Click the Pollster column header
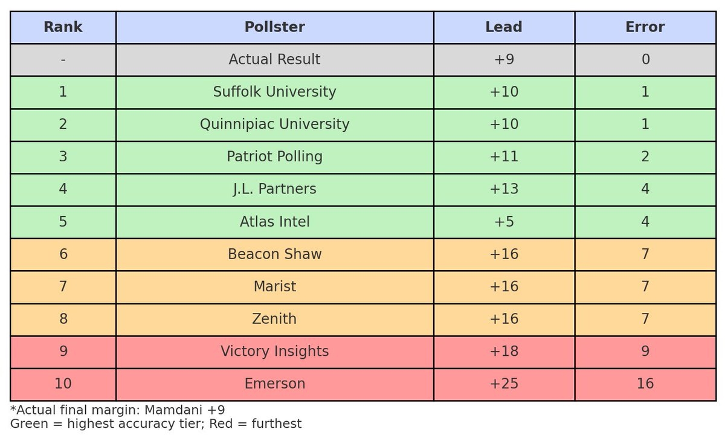Viewport: 725px width, 435px height. [x=274, y=27]
